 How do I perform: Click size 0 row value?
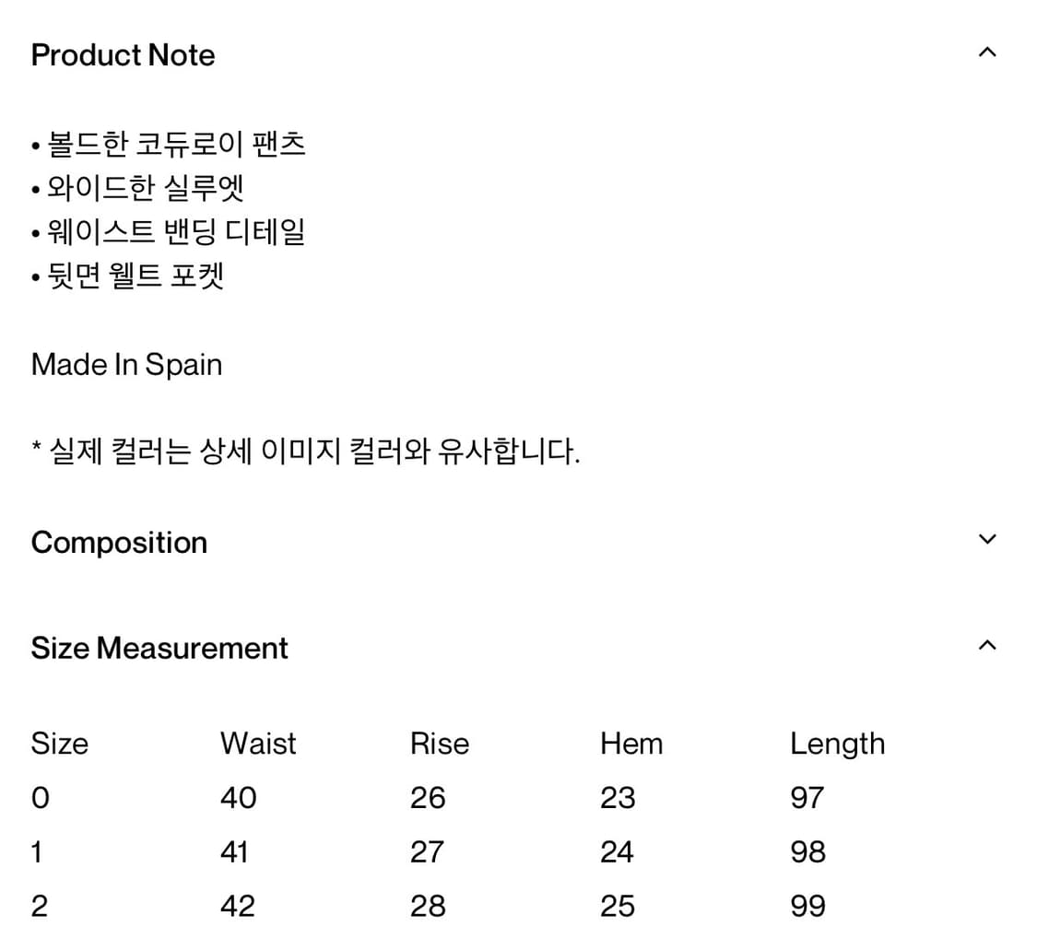click(x=39, y=797)
